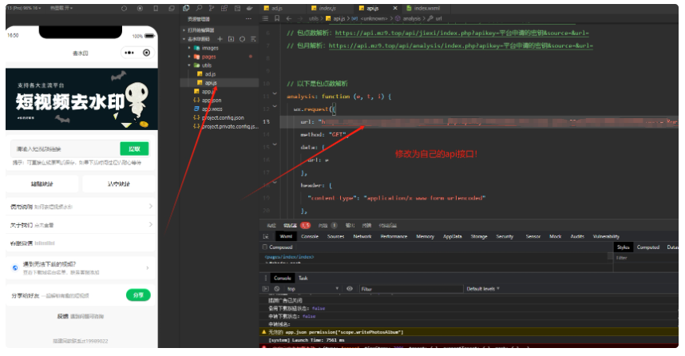Viewport: 685px width, 356px height.
Task: Click the element inspector icon in devtools
Action: (x=267, y=236)
